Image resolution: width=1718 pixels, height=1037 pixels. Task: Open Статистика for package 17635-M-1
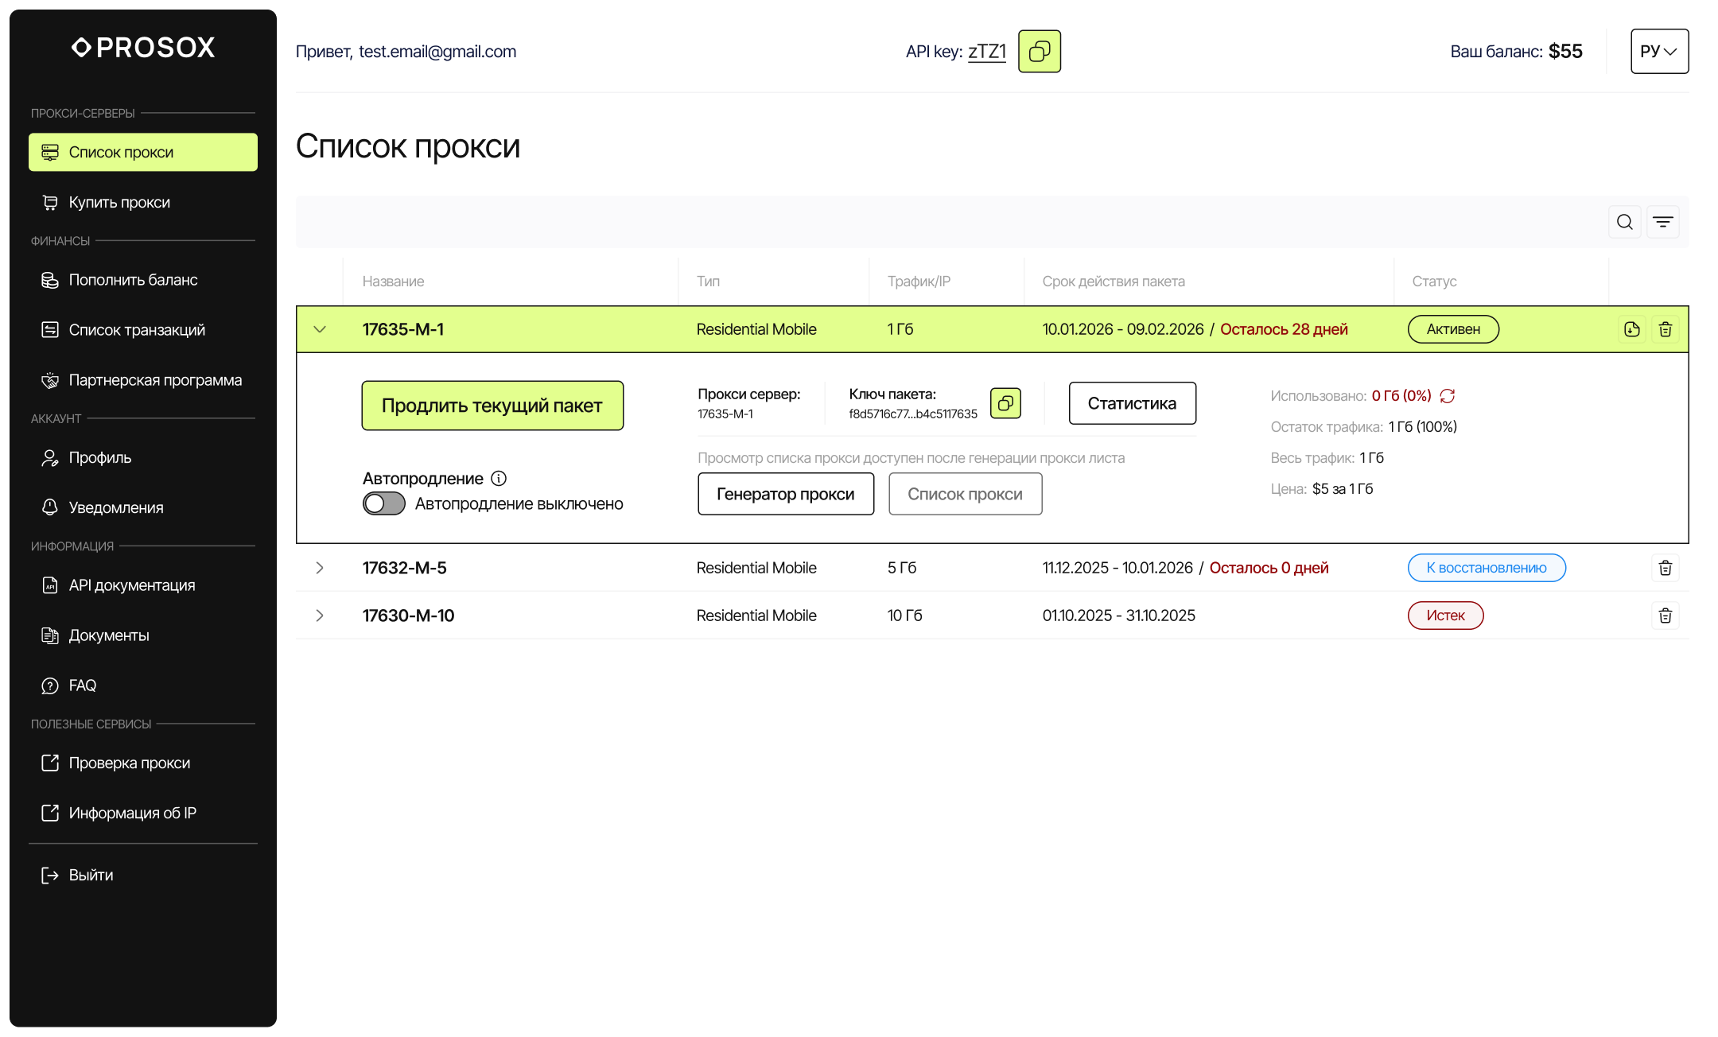tap(1132, 403)
